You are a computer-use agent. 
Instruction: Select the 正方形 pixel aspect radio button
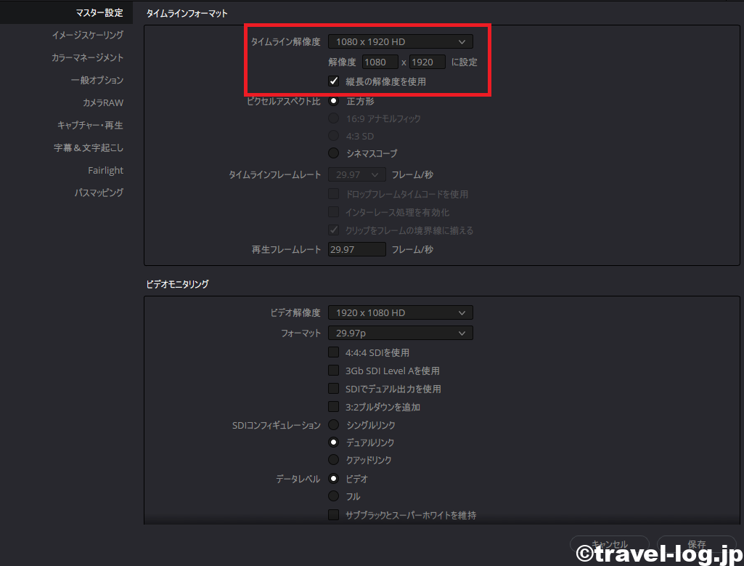click(334, 101)
